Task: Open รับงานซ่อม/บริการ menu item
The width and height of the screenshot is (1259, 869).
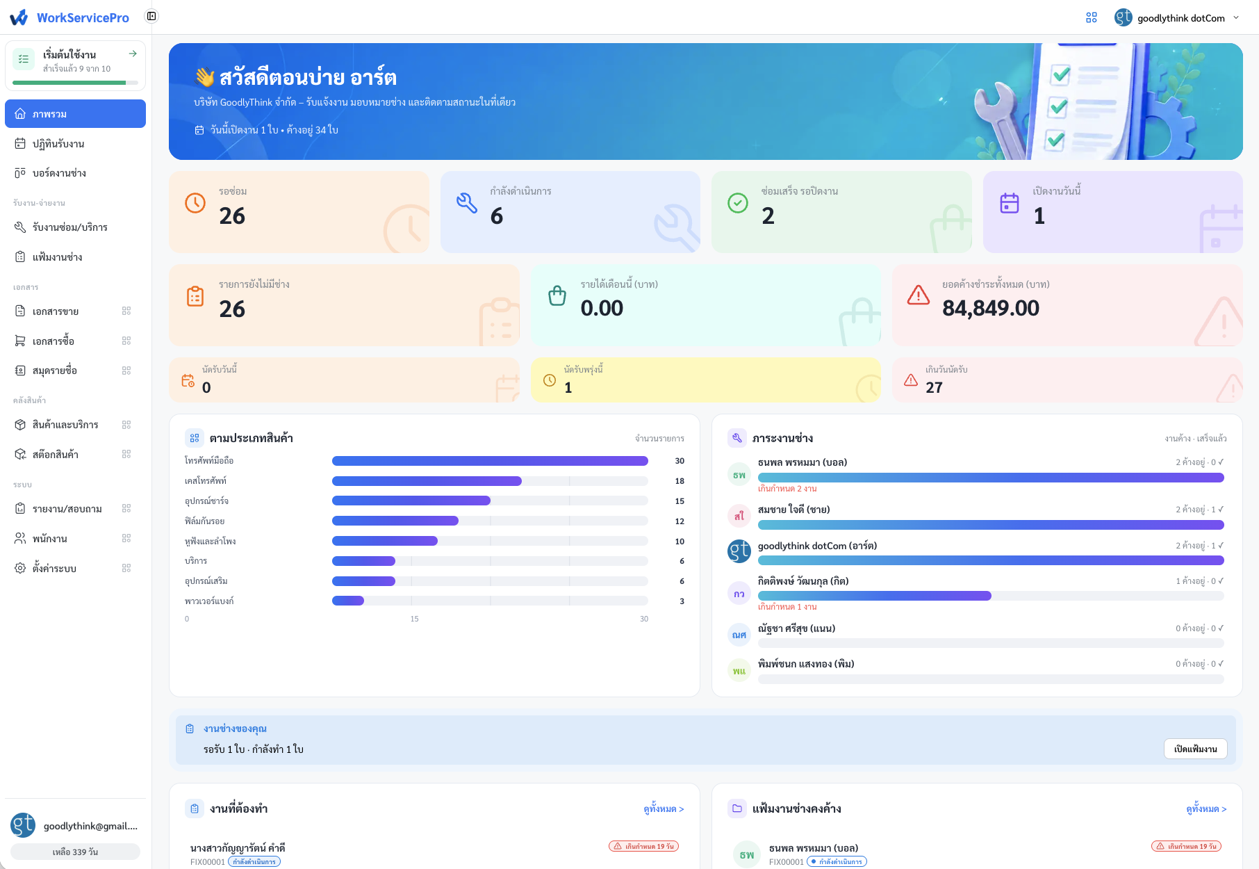Action: click(x=75, y=227)
